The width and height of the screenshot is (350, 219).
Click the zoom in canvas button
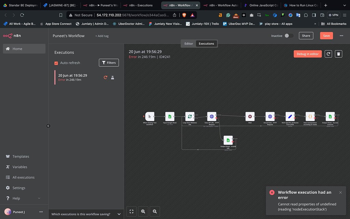143,211
